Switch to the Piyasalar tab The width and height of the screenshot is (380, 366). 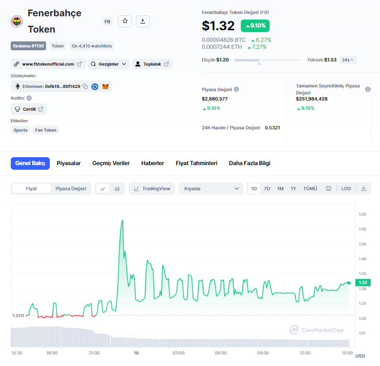coord(68,163)
